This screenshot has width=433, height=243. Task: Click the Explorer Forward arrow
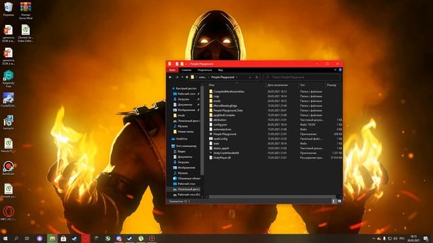coord(177,78)
